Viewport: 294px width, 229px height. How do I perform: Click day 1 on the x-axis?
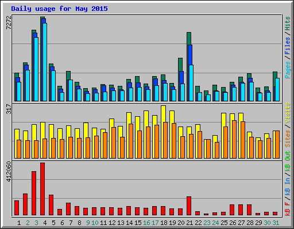(x=19, y=223)
